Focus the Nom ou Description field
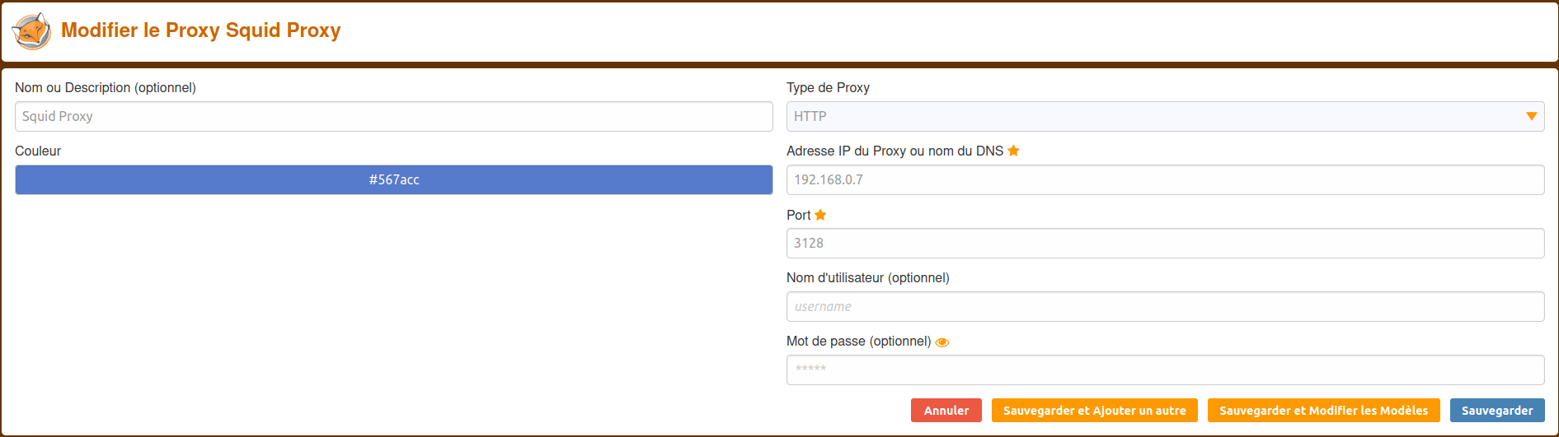1559x437 pixels. pyautogui.click(x=393, y=117)
